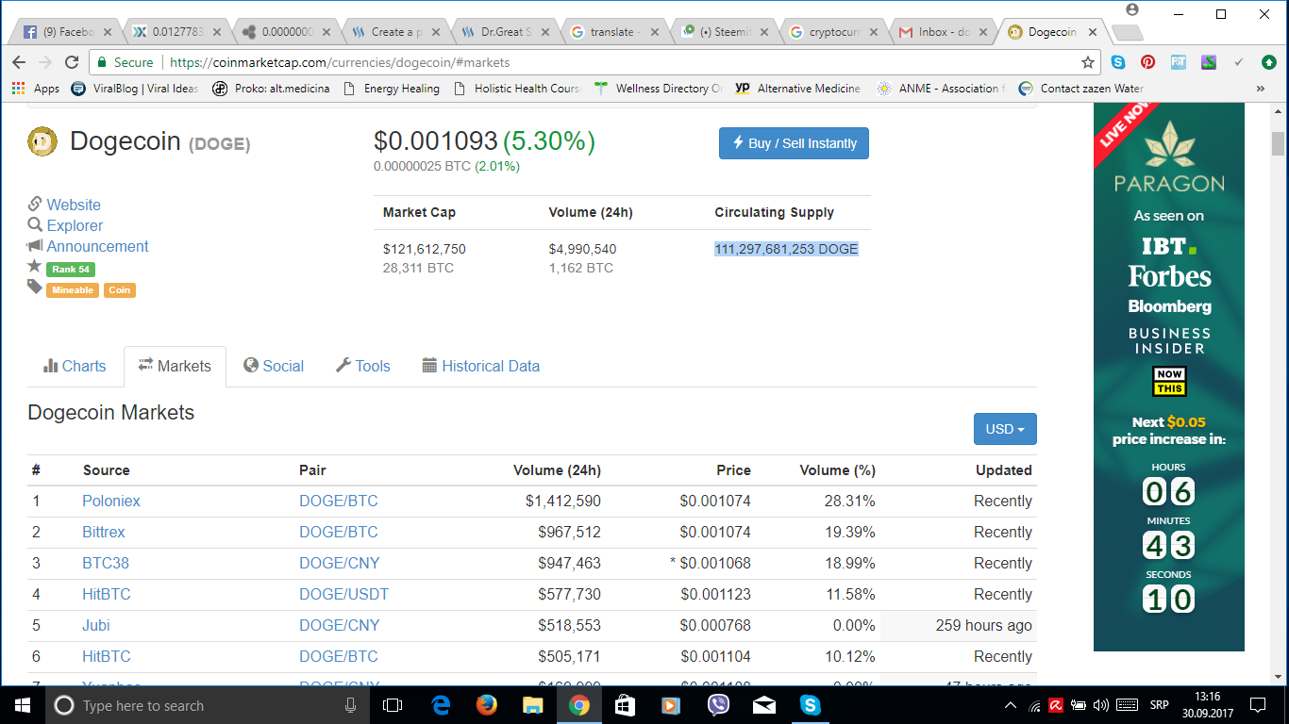Open the Social tab
Screen dimensions: 1289x724
pos(274,366)
